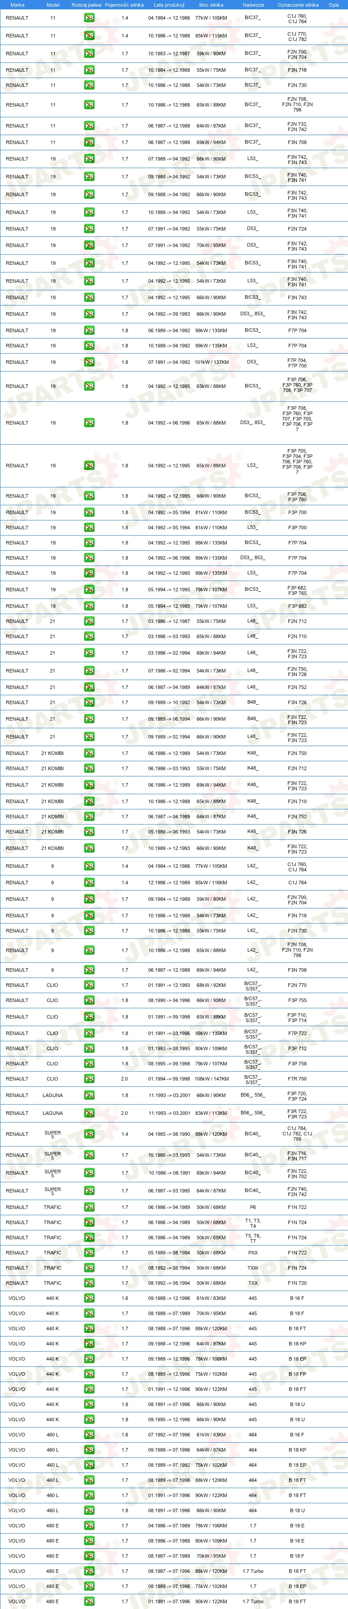Click fuel icon in Renault 19 101kW/137KM row
The image size is (348, 1609).
pyautogui.click(x=89, y=362)
